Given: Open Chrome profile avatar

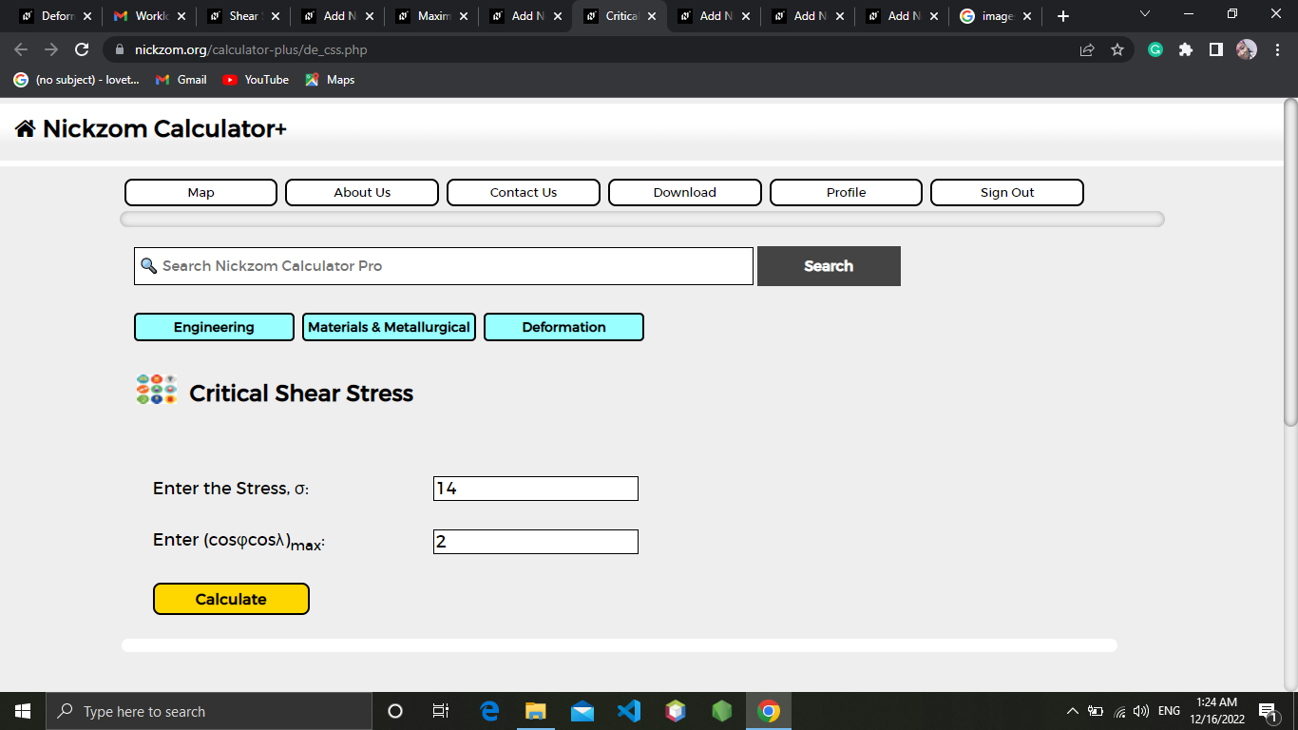Looking at the screenshot, I should (1247, 49).
